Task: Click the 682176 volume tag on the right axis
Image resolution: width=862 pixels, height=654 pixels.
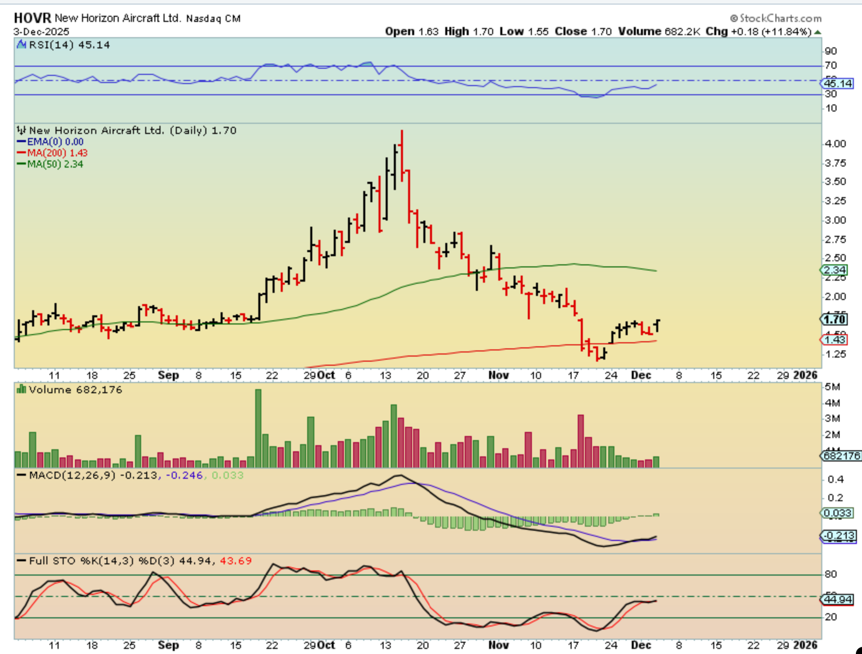Action: (x=841, y=456)
